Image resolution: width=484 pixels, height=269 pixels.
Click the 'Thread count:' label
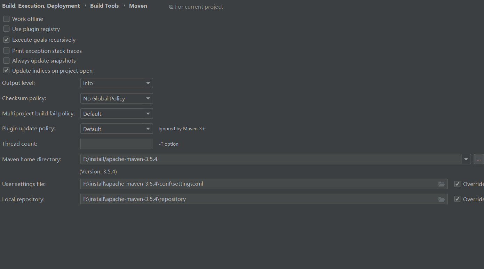coord(19,144)
